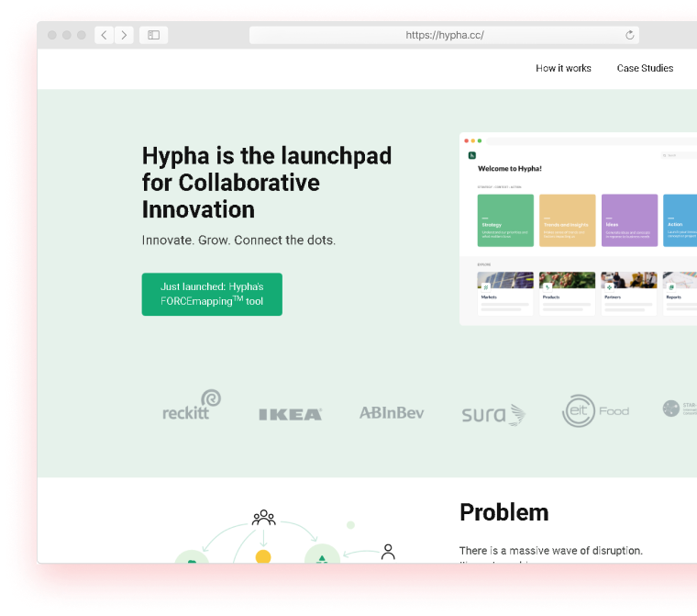Click the Welcome to Hypha! title
697x616 pixels.
[509, 169]
